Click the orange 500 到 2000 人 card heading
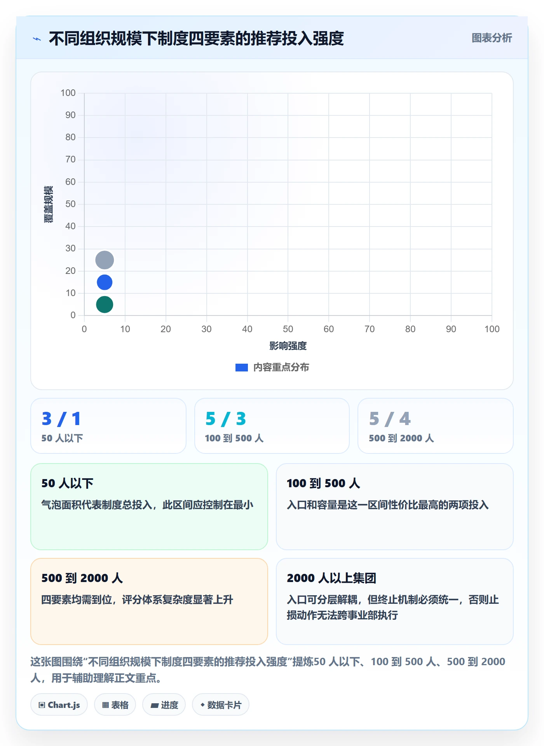 coord(82,578)
